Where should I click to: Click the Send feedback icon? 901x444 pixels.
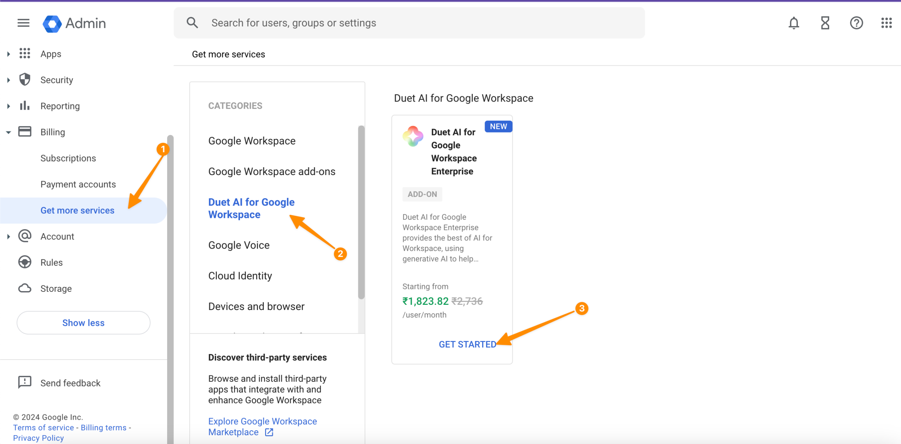tap(25, 382)
